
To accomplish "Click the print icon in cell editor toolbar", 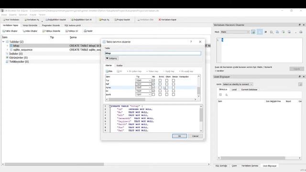I will coord(301,32).
